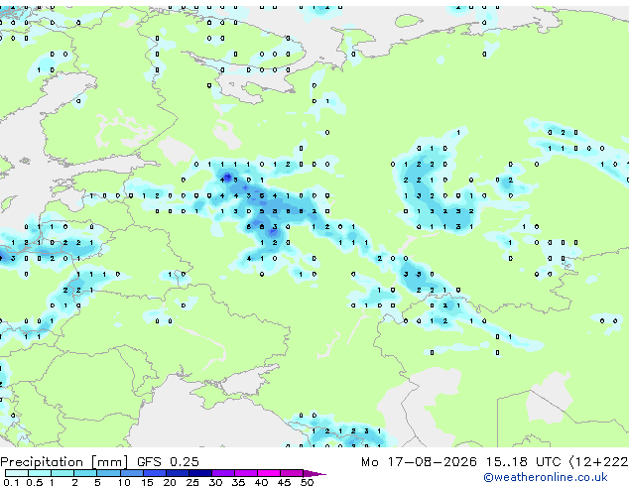This screenshot has height=486, width=629.
Task: Click the legend tick label '30'
Action: 215,482
